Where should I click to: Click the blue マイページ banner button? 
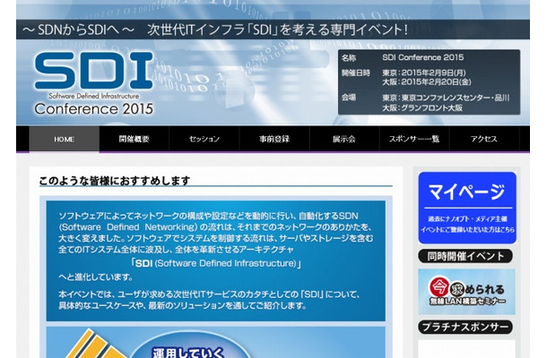[x=467, y=208]
